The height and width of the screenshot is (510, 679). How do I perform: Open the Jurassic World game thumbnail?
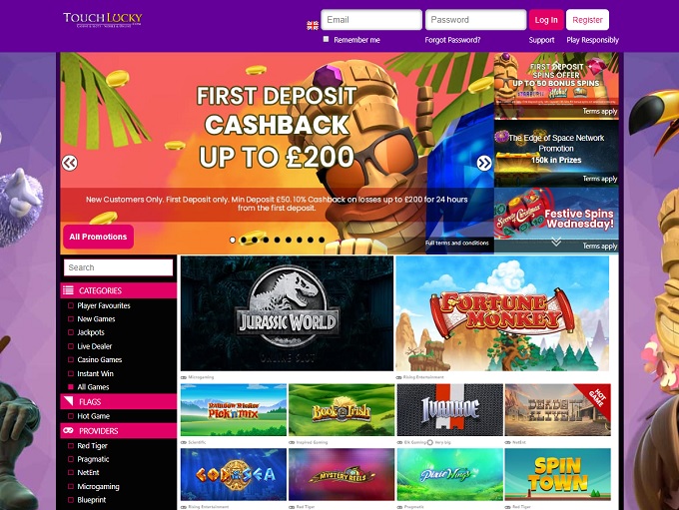coord(288,313)
